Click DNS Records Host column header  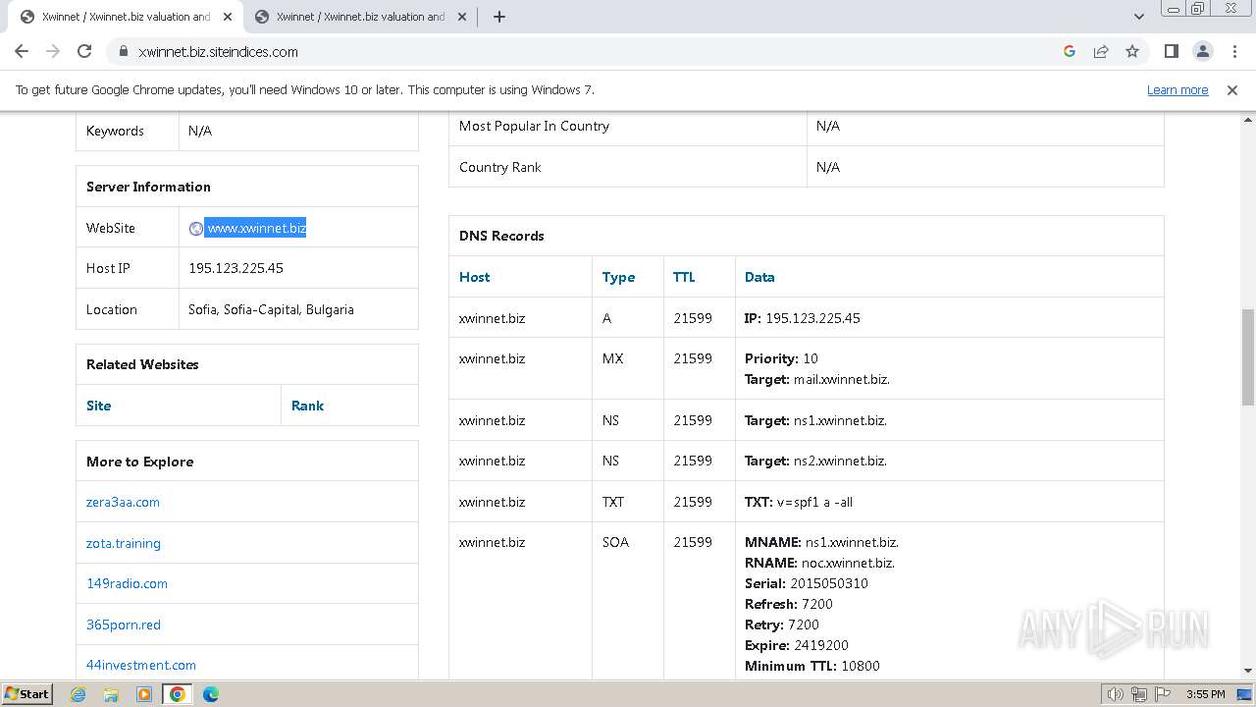(x=474, y=277)
